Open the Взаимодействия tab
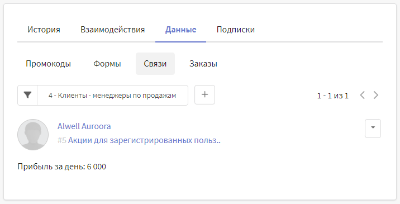Image resolution: width=400 pixels, height=204 pixels. click(x=112, y=30)
